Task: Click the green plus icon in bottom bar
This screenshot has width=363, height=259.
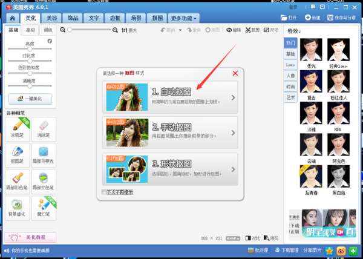Action: (353, 251)
